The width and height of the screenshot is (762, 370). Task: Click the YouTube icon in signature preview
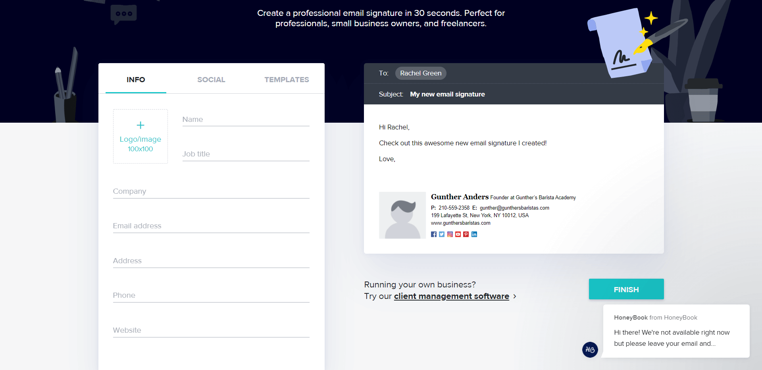458,234
